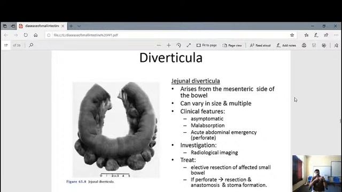Rotate the PDF page
342x192 pixels.
point(178,45)
